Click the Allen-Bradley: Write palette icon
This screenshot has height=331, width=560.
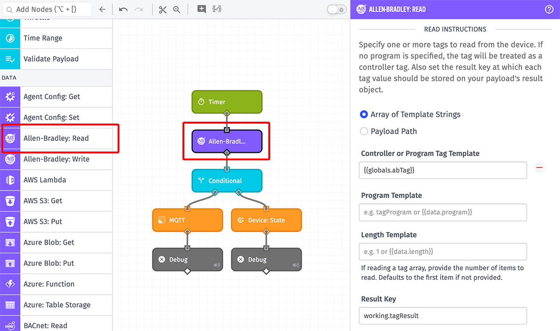point(10,159)
